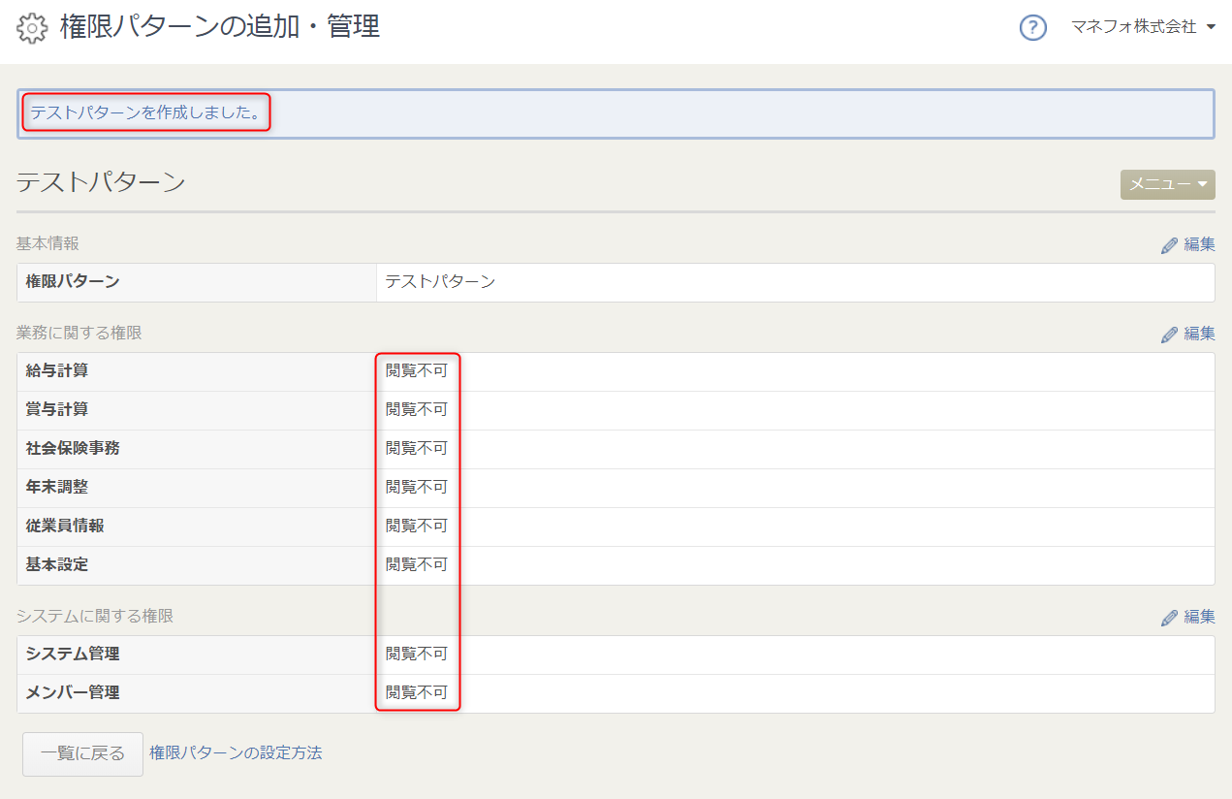
Task: Click the システムに関する権限 section label
Action: tap(95, 616)
